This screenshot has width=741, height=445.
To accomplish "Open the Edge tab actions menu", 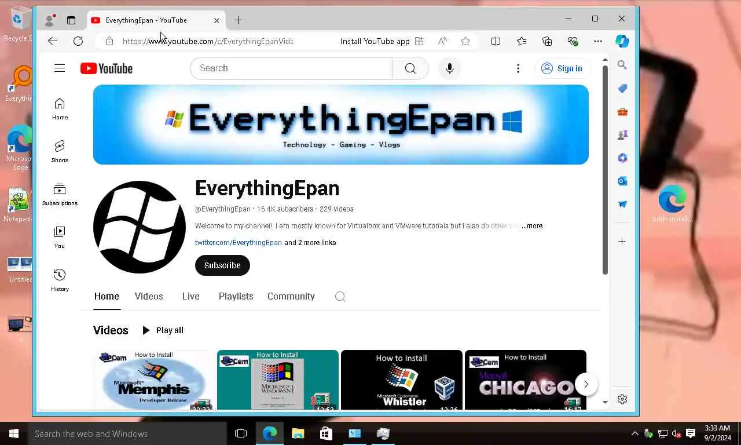I will tap(71, 20).
